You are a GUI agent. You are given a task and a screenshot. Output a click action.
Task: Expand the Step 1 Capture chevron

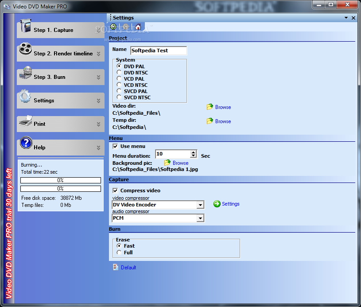tap(98, 31)
